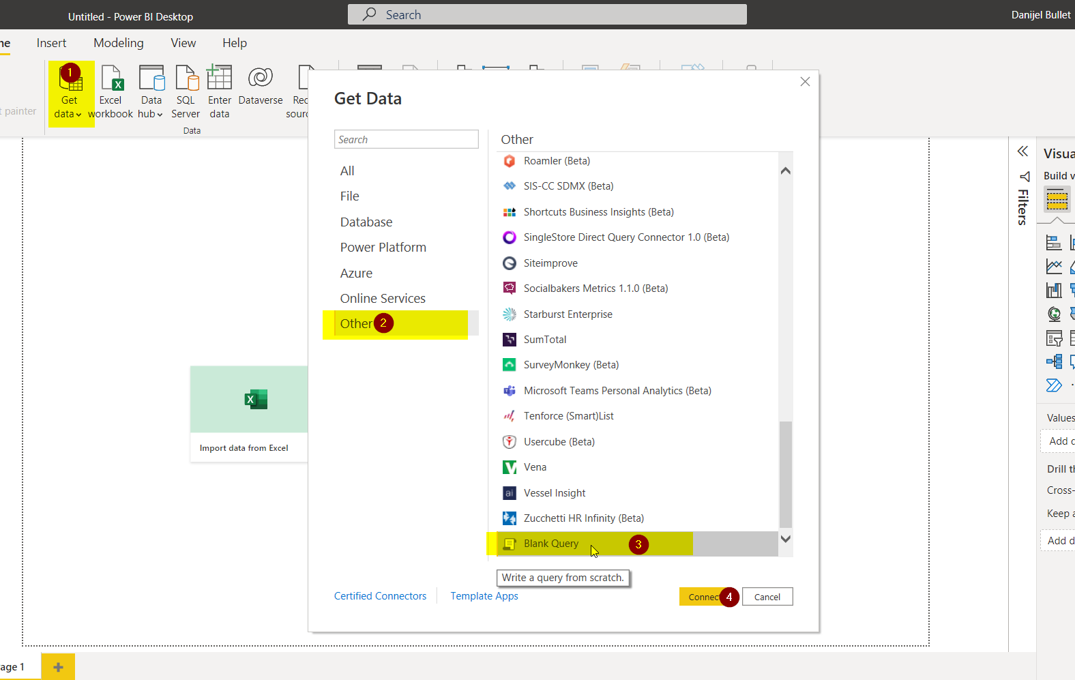Choose the Siteimprove connector icon

click(510, 263)
